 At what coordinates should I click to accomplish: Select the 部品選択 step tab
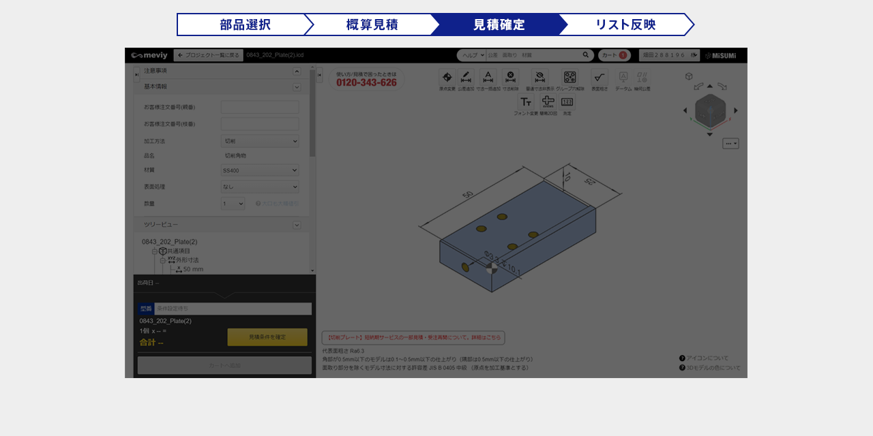245,25
